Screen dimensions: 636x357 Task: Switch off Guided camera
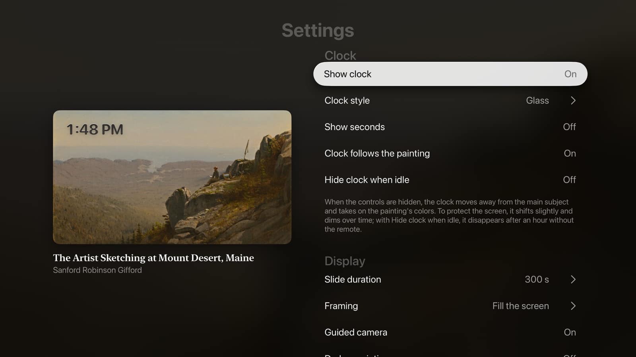(x=450, y=332)
